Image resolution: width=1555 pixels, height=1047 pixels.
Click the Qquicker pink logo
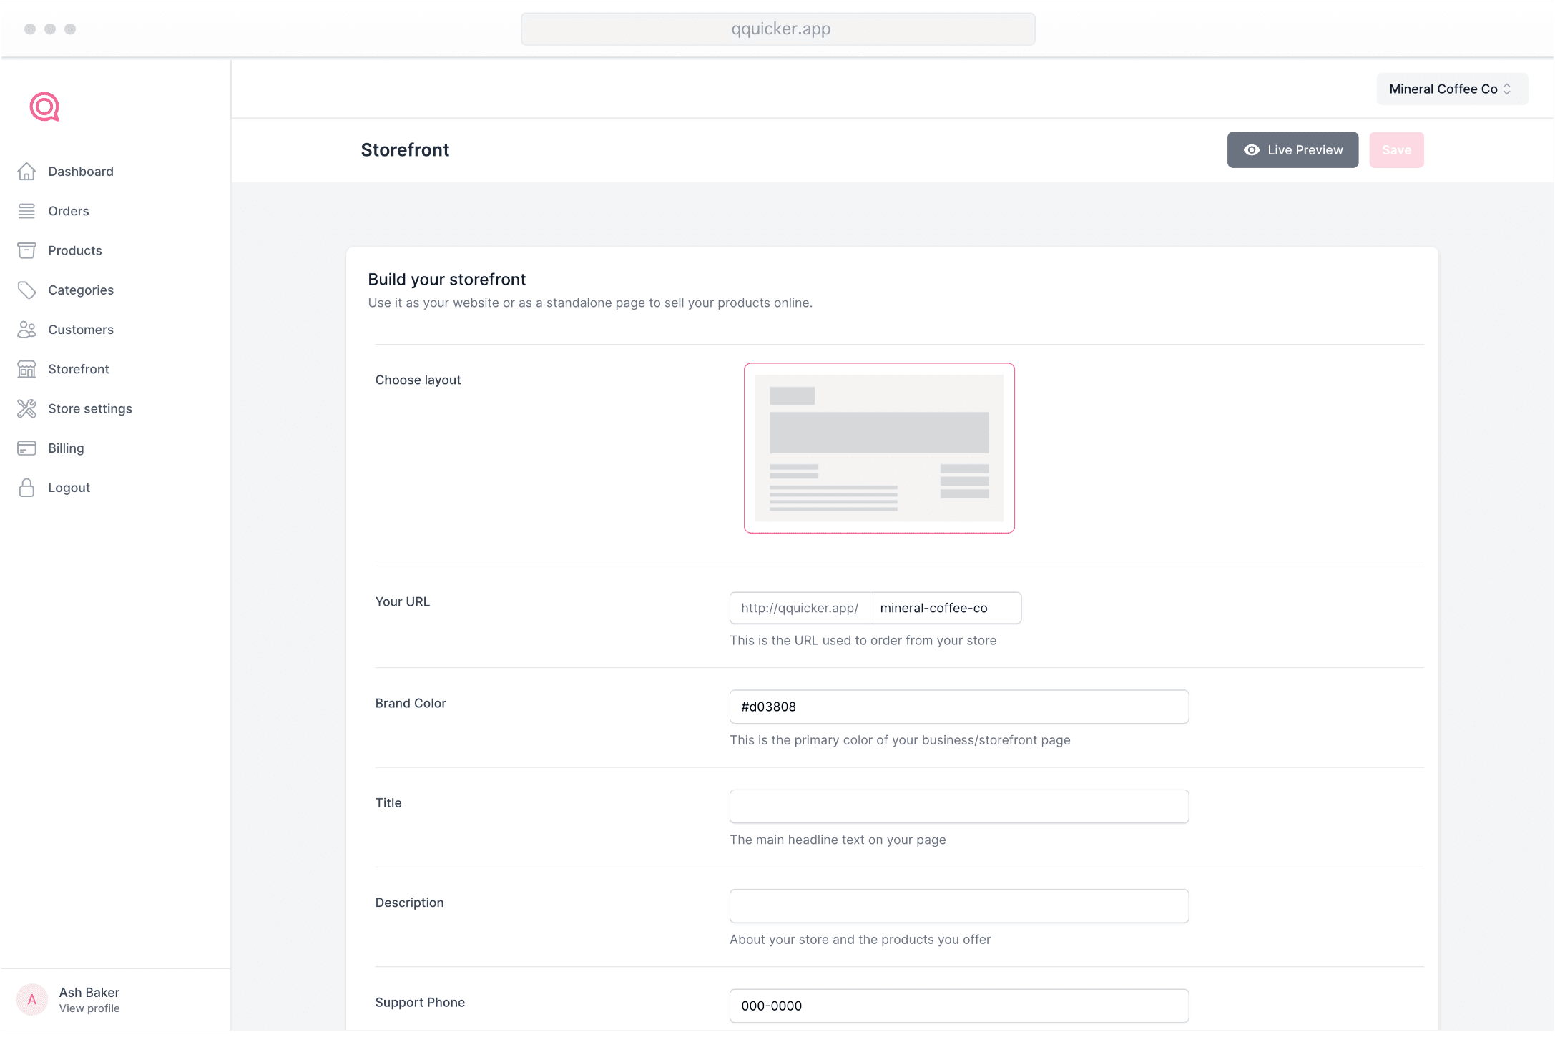click(x=44, y=107)
